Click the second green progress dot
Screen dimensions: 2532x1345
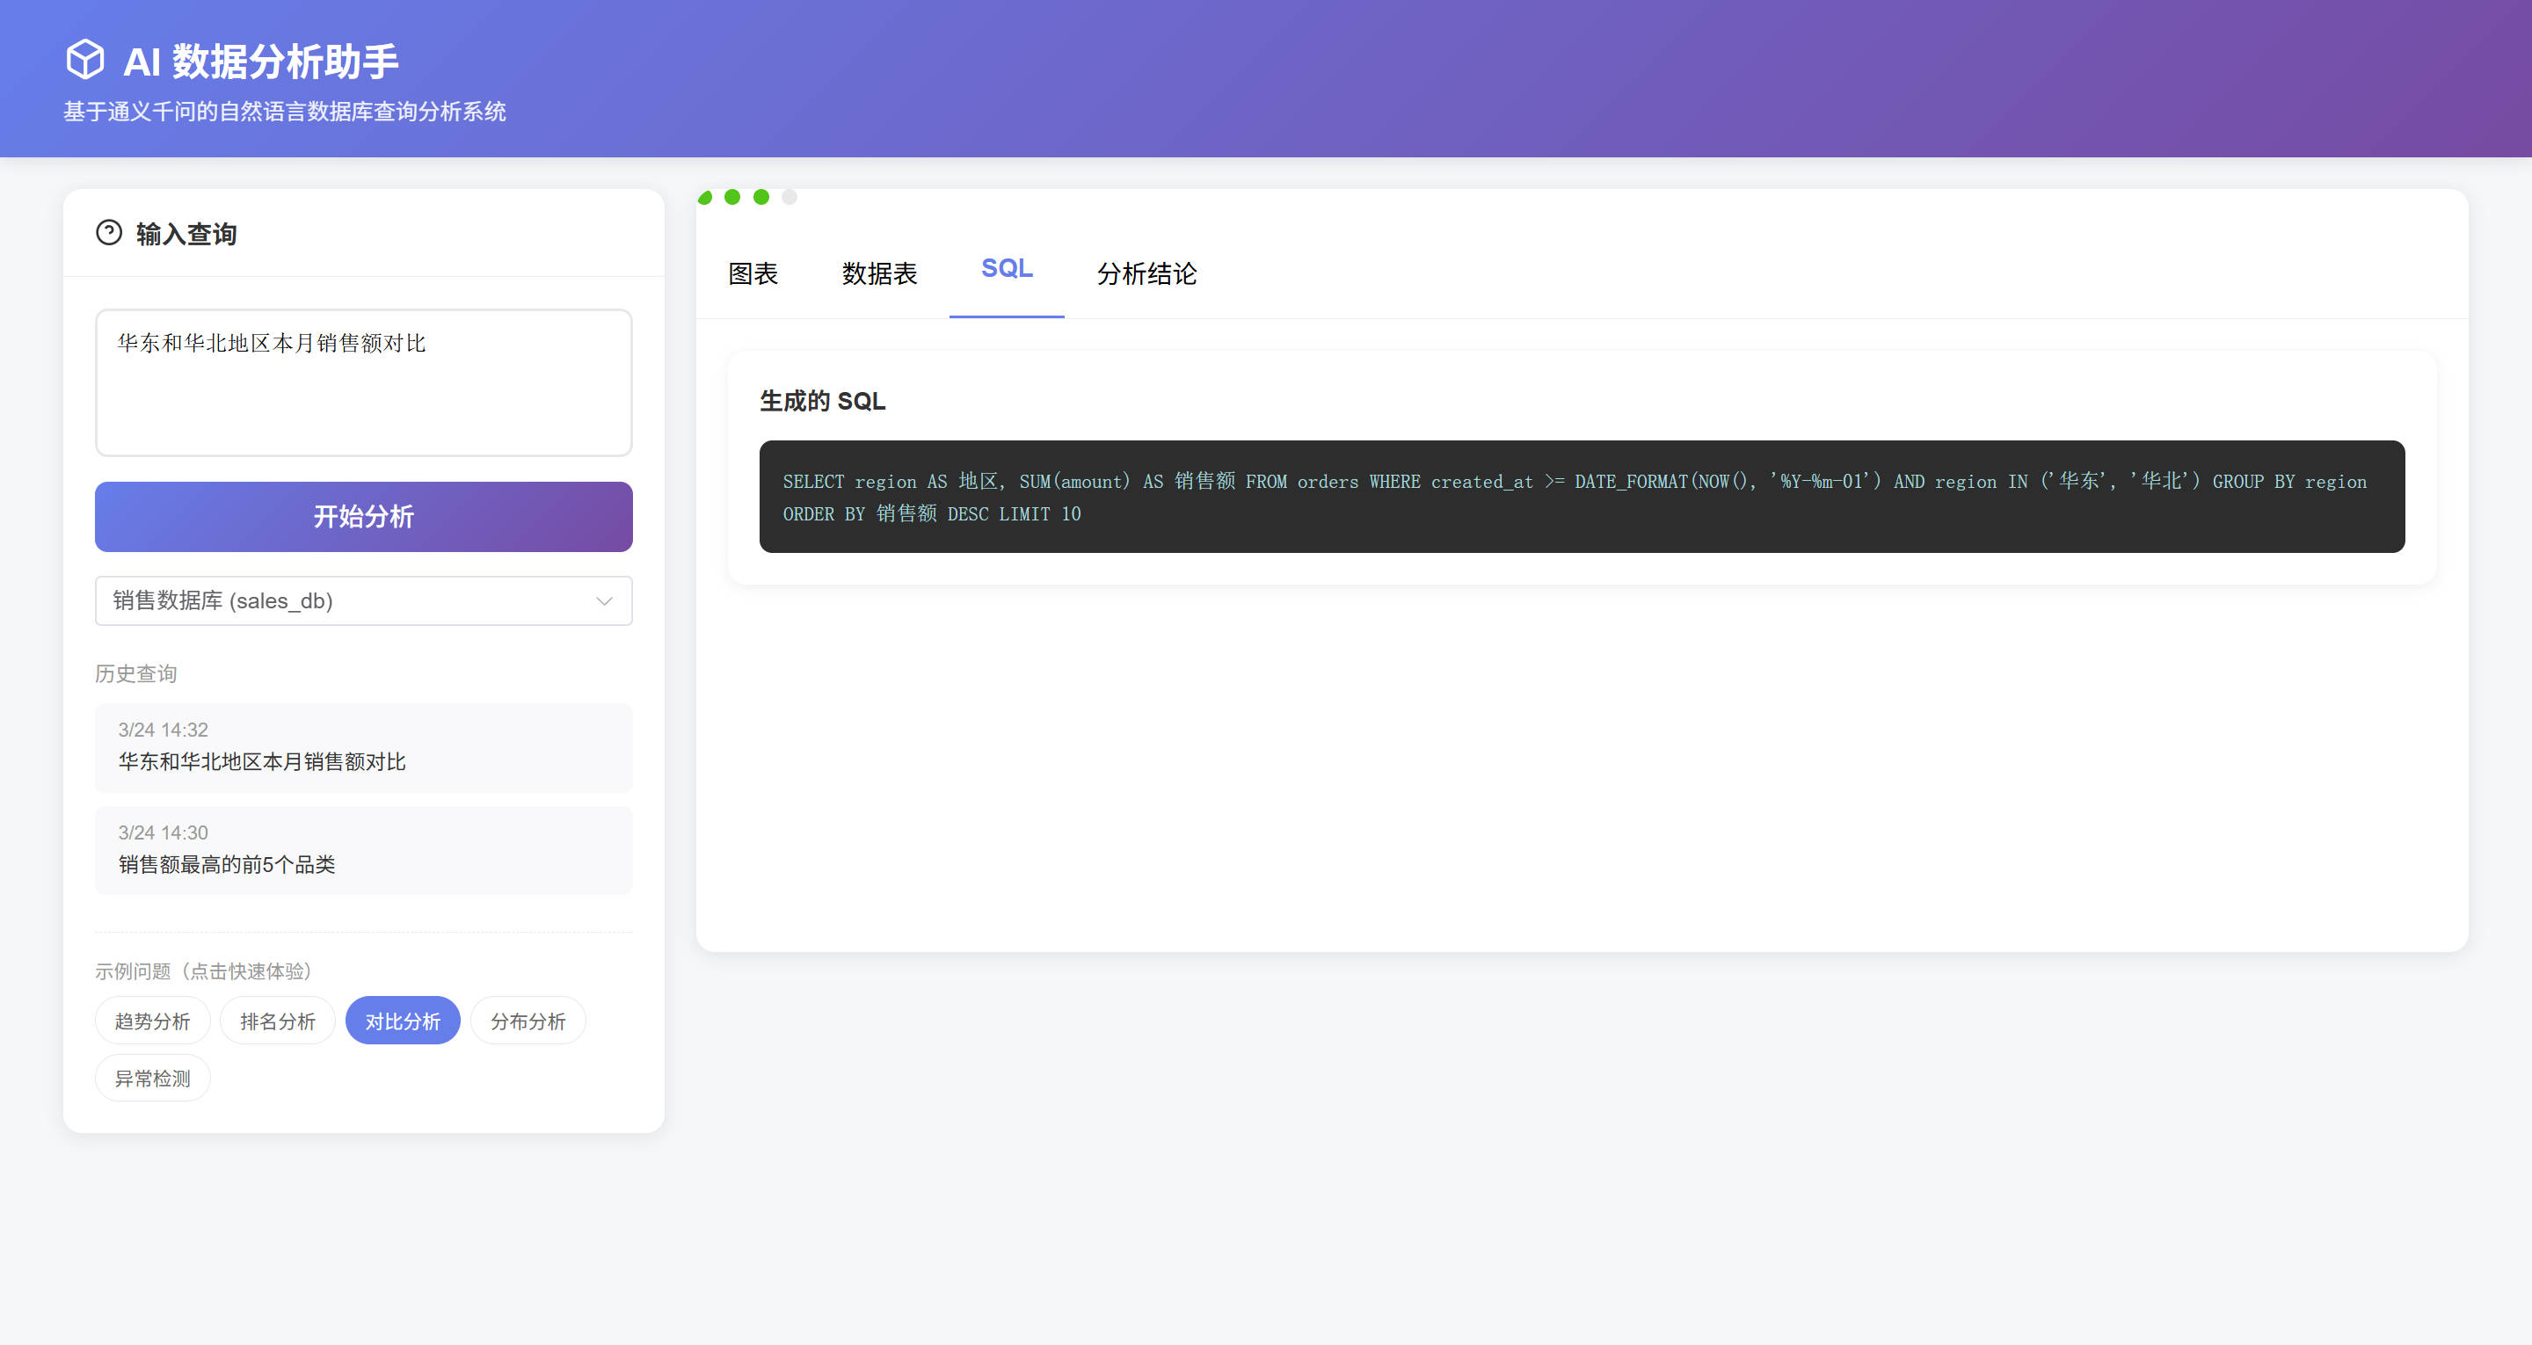point(732,198)
